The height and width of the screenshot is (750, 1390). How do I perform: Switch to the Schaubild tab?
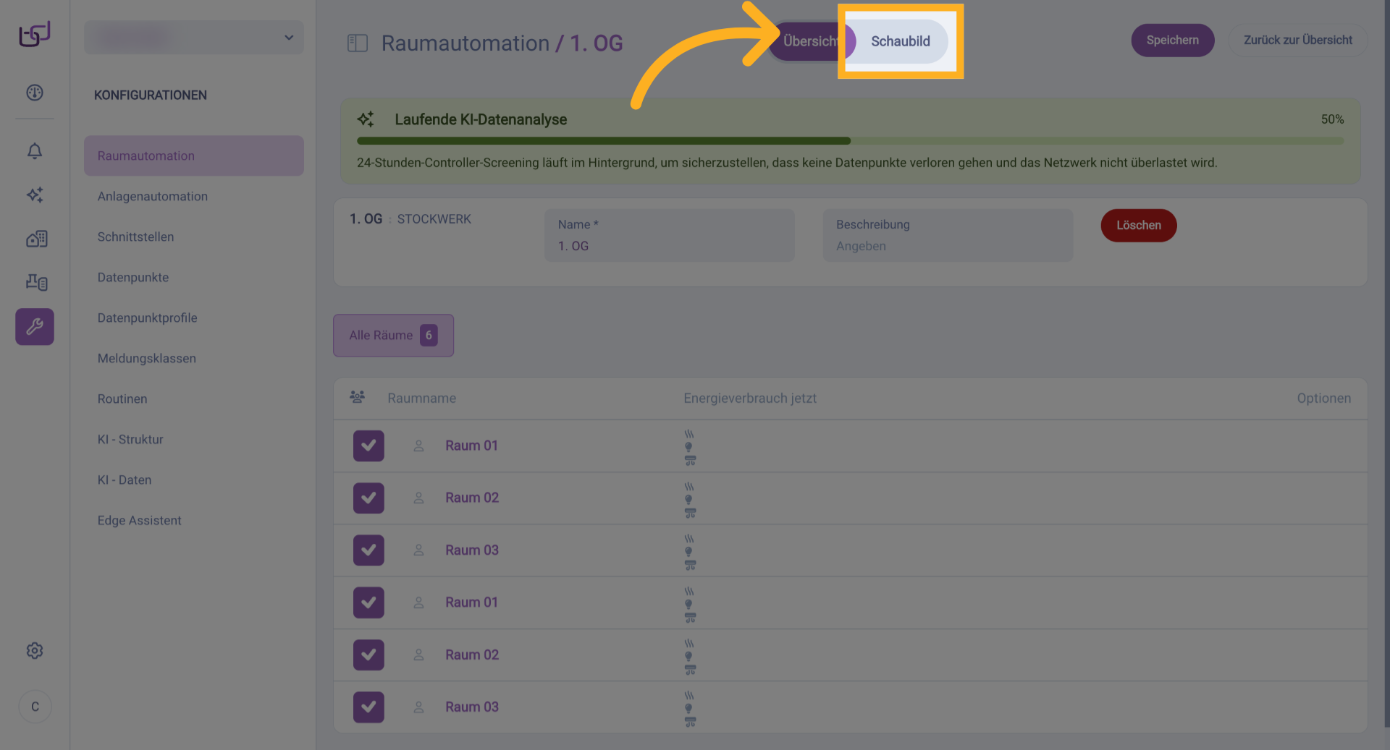[900, 41]
